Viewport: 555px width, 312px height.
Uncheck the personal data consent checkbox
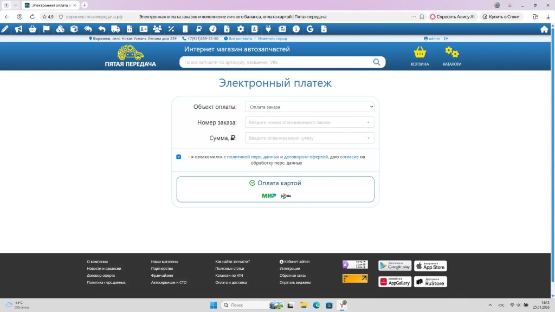tap(179, 157)
